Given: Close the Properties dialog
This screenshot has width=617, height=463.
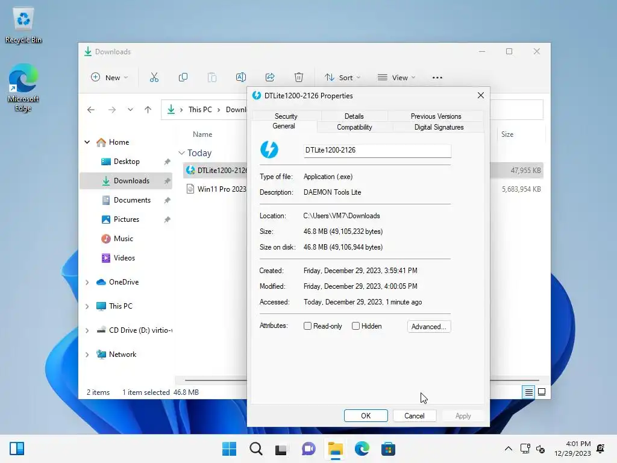Looking at the screenshot, I should pyautogui.click(x=480, y=95).
